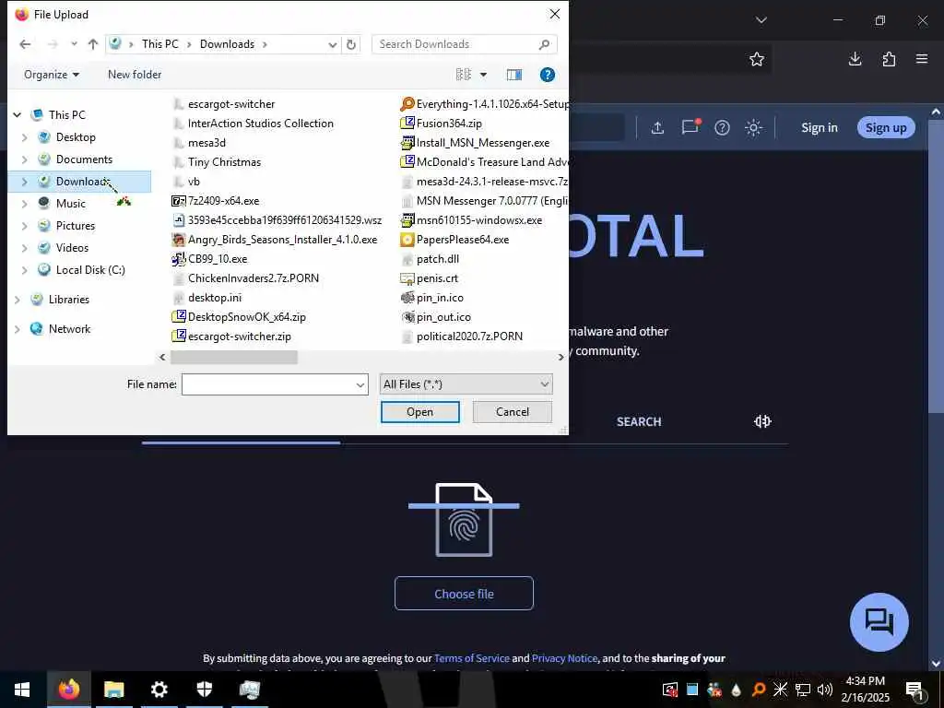This screenshot has width=944, height=708.
Task: Click New folder button
Action: [135, 75]
